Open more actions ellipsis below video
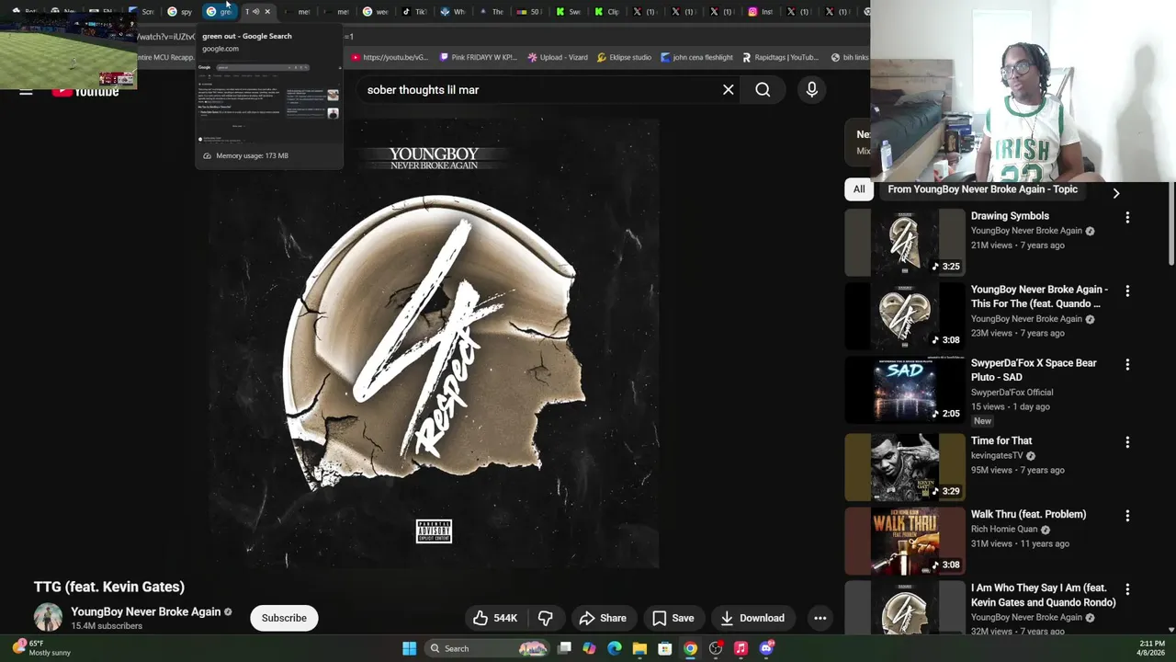Screen dimensions: 1176x662 [820, 618]
